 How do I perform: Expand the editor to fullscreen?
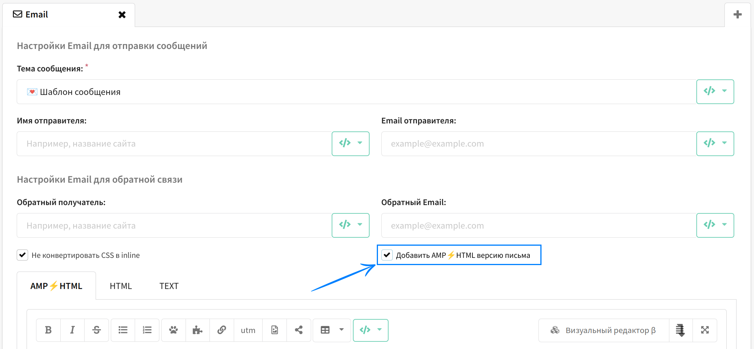[705, 330]
